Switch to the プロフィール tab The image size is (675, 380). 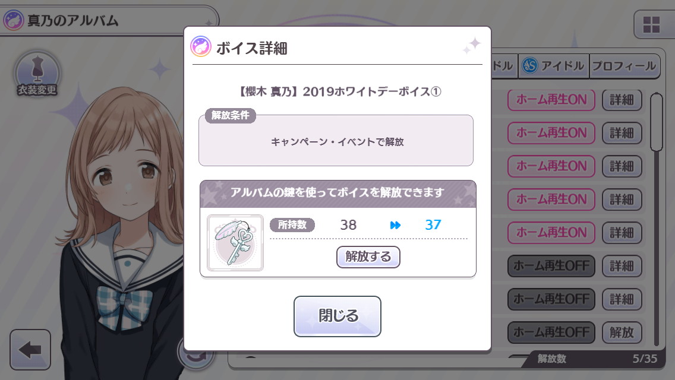624,66
